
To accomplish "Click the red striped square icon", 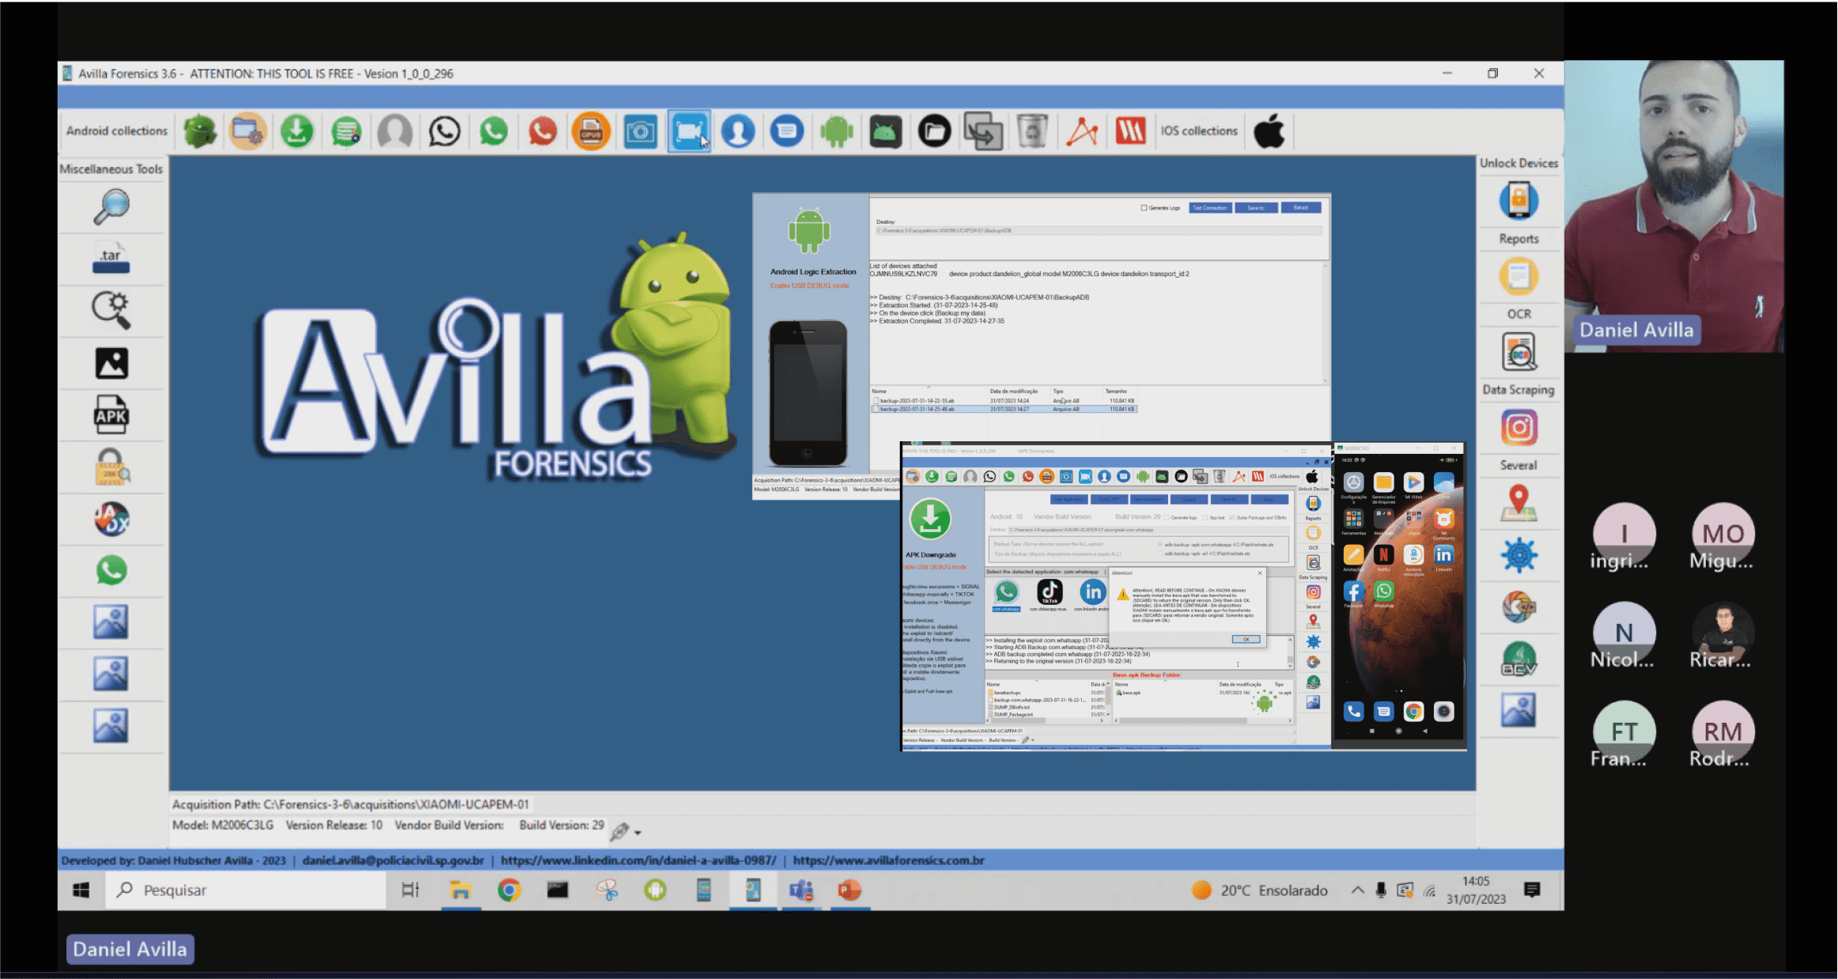I will (1130, 131).
